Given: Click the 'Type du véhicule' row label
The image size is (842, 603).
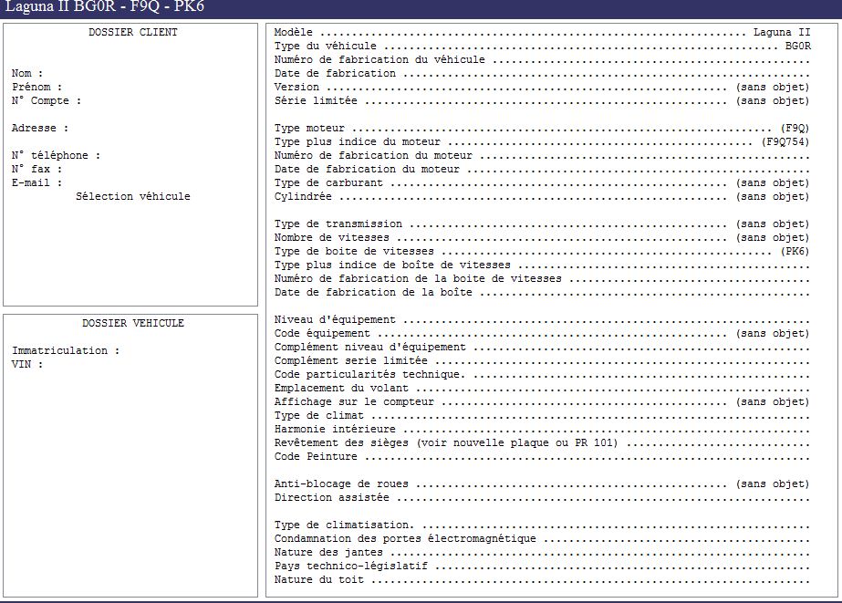Looking at the screenshot, I should [x=326, y=47].
